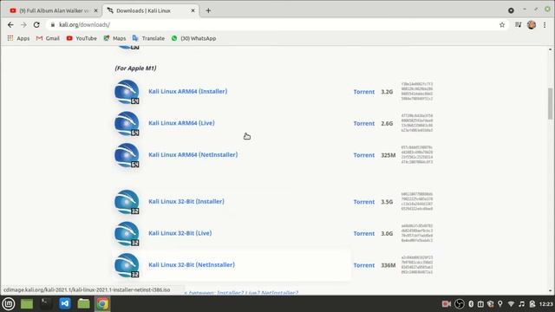This screenshot has width=555, height=312.
Task: Click Torrent for ARM64 (Live)
Action: [364, 123]
